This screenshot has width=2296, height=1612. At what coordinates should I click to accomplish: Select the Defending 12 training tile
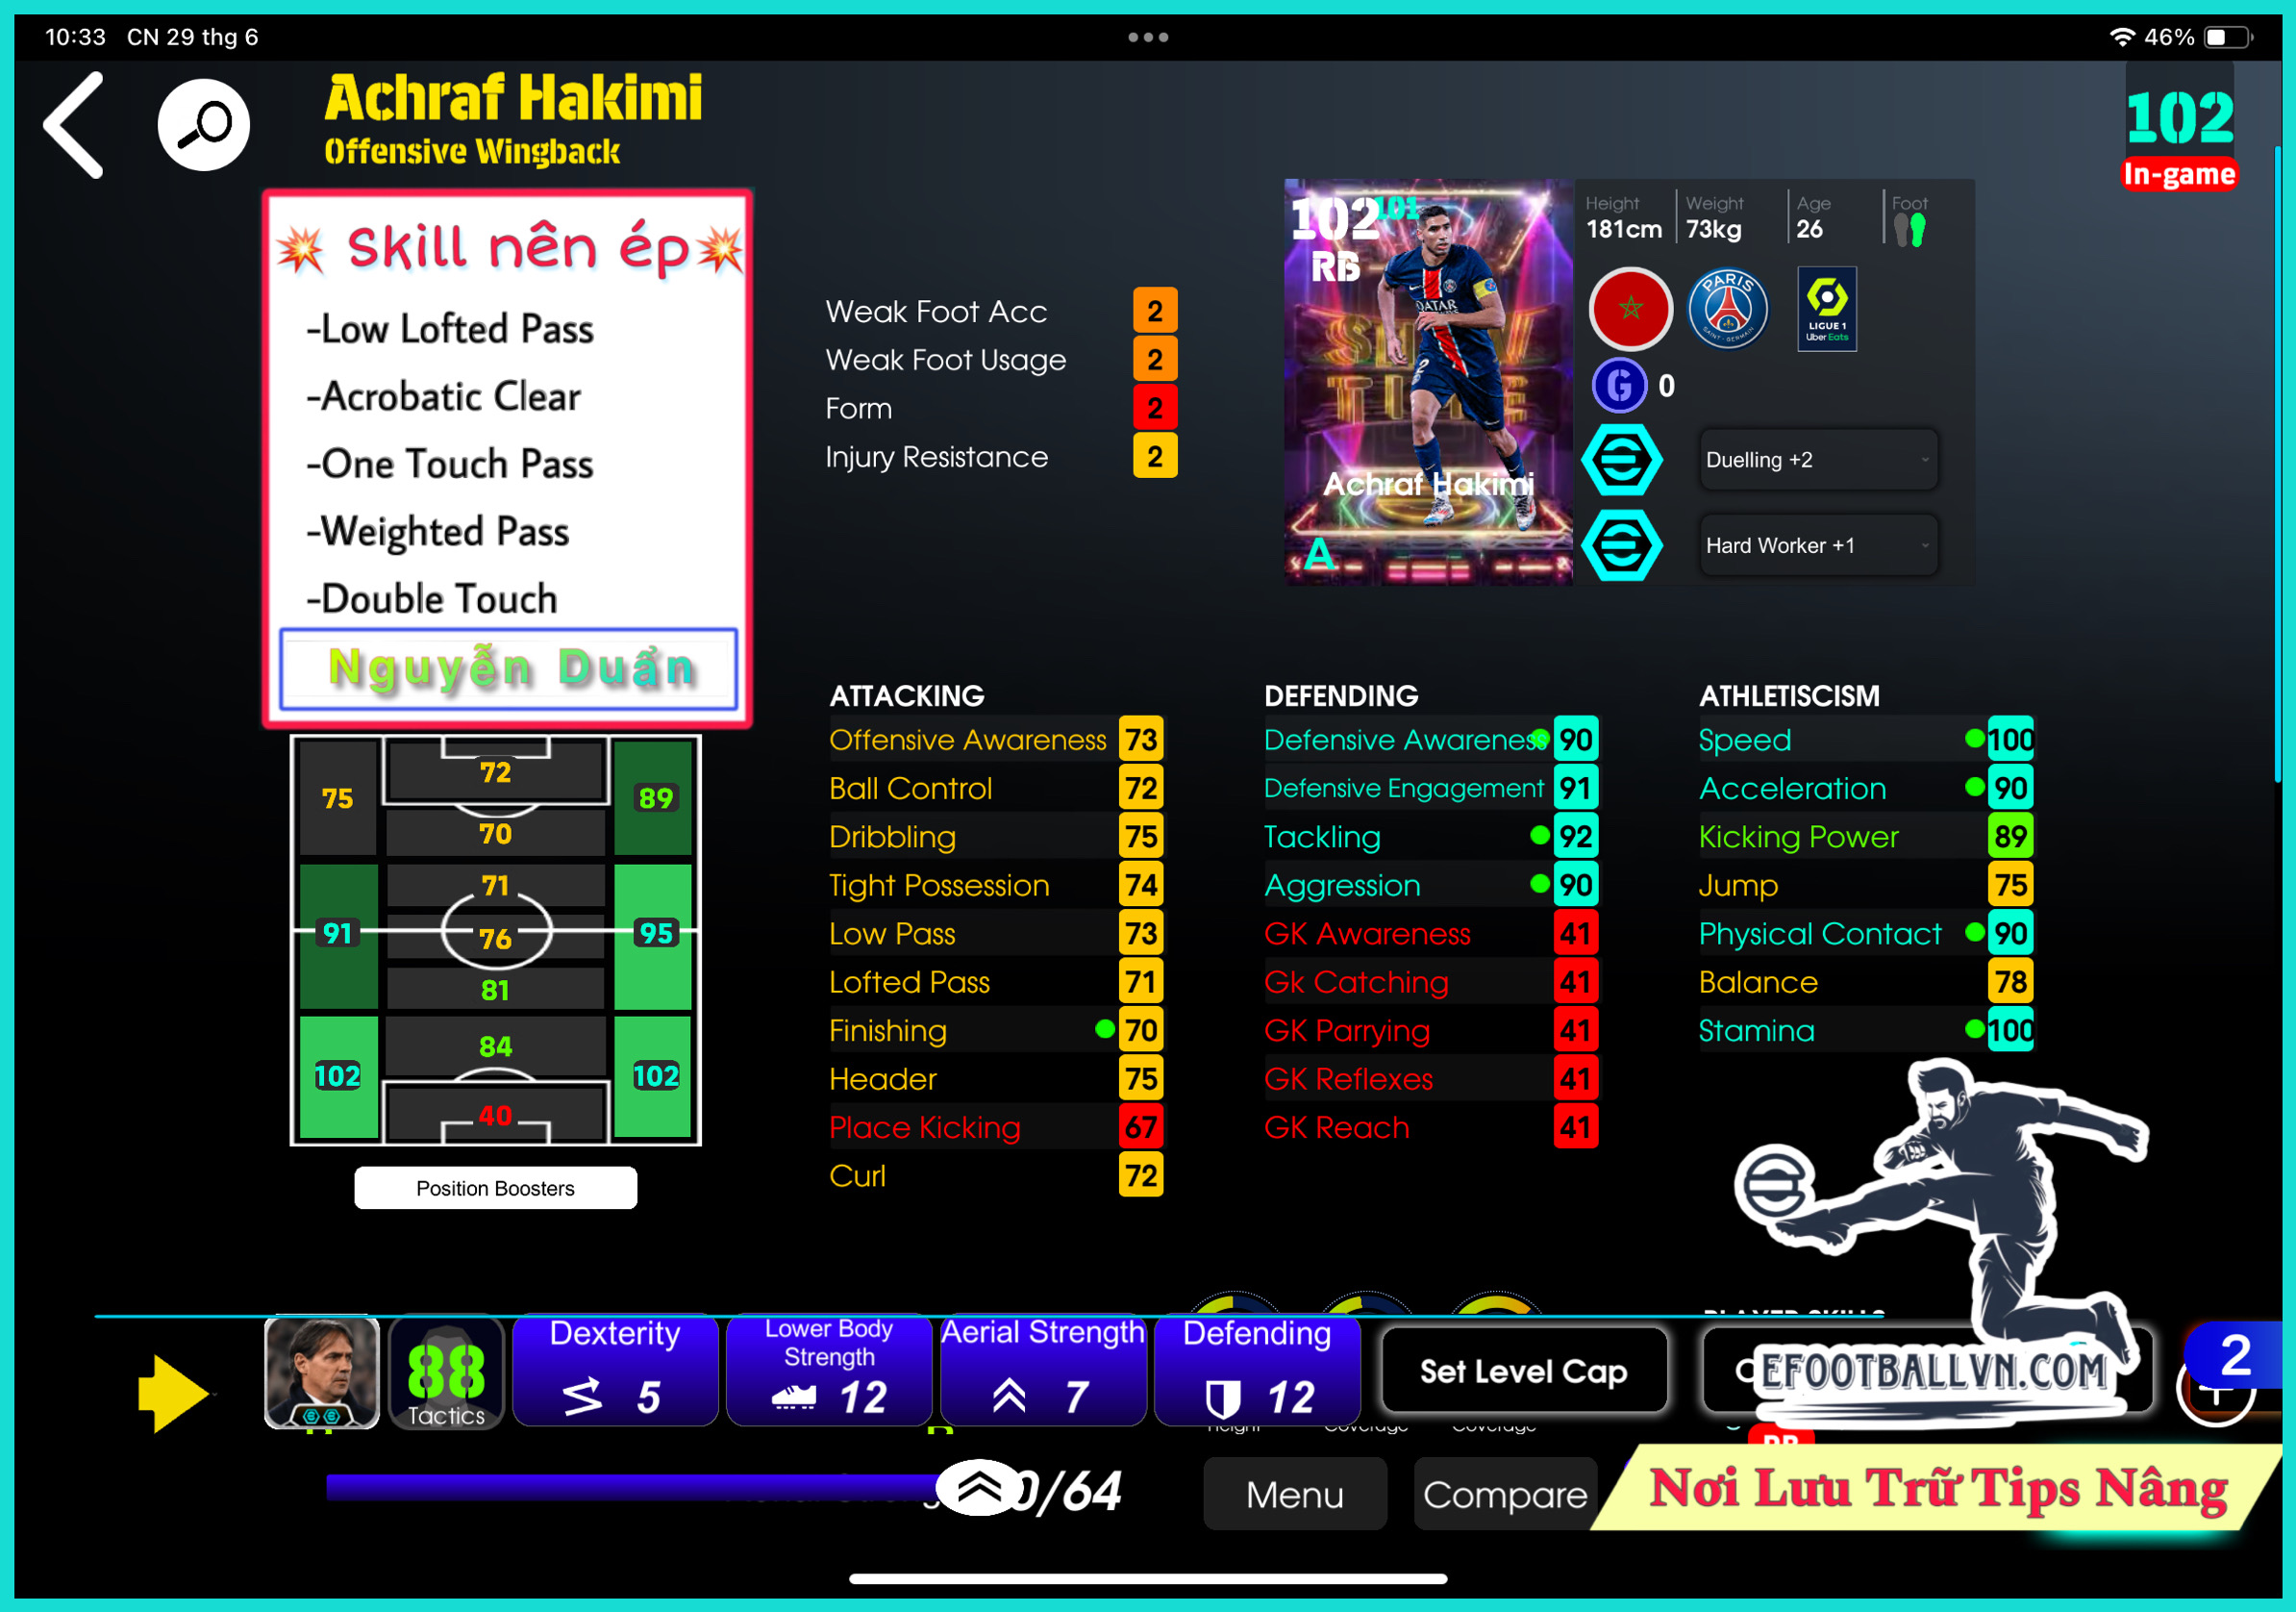tap(1257, 1371)
